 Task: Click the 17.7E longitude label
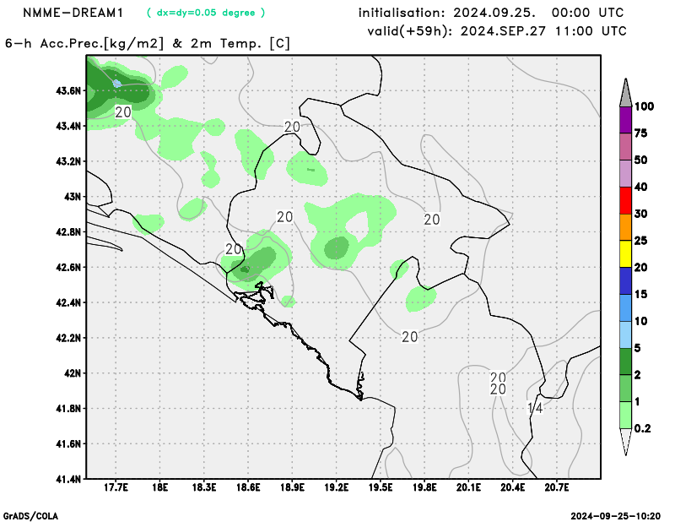(116, 487)
